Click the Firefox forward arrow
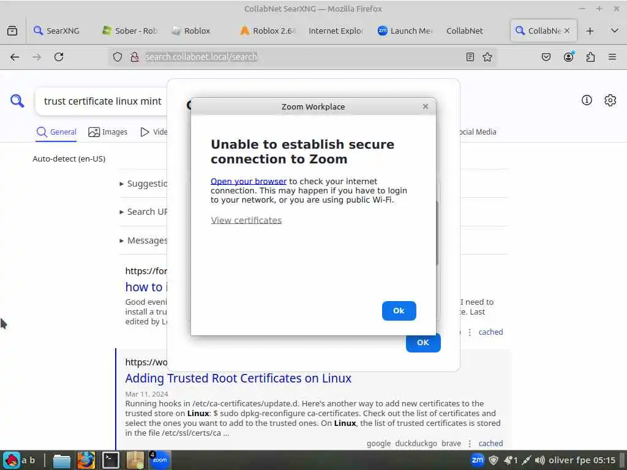The width and height of the screenshot is (627, 470). pyautogui.click(x=37, y=57)
